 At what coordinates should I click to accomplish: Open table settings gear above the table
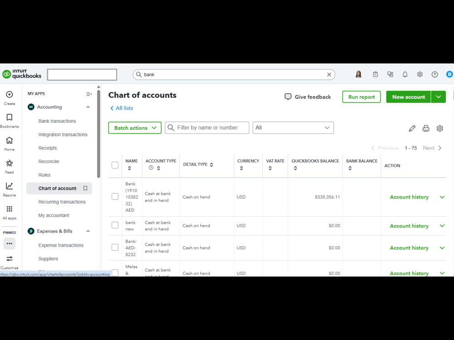440,128
